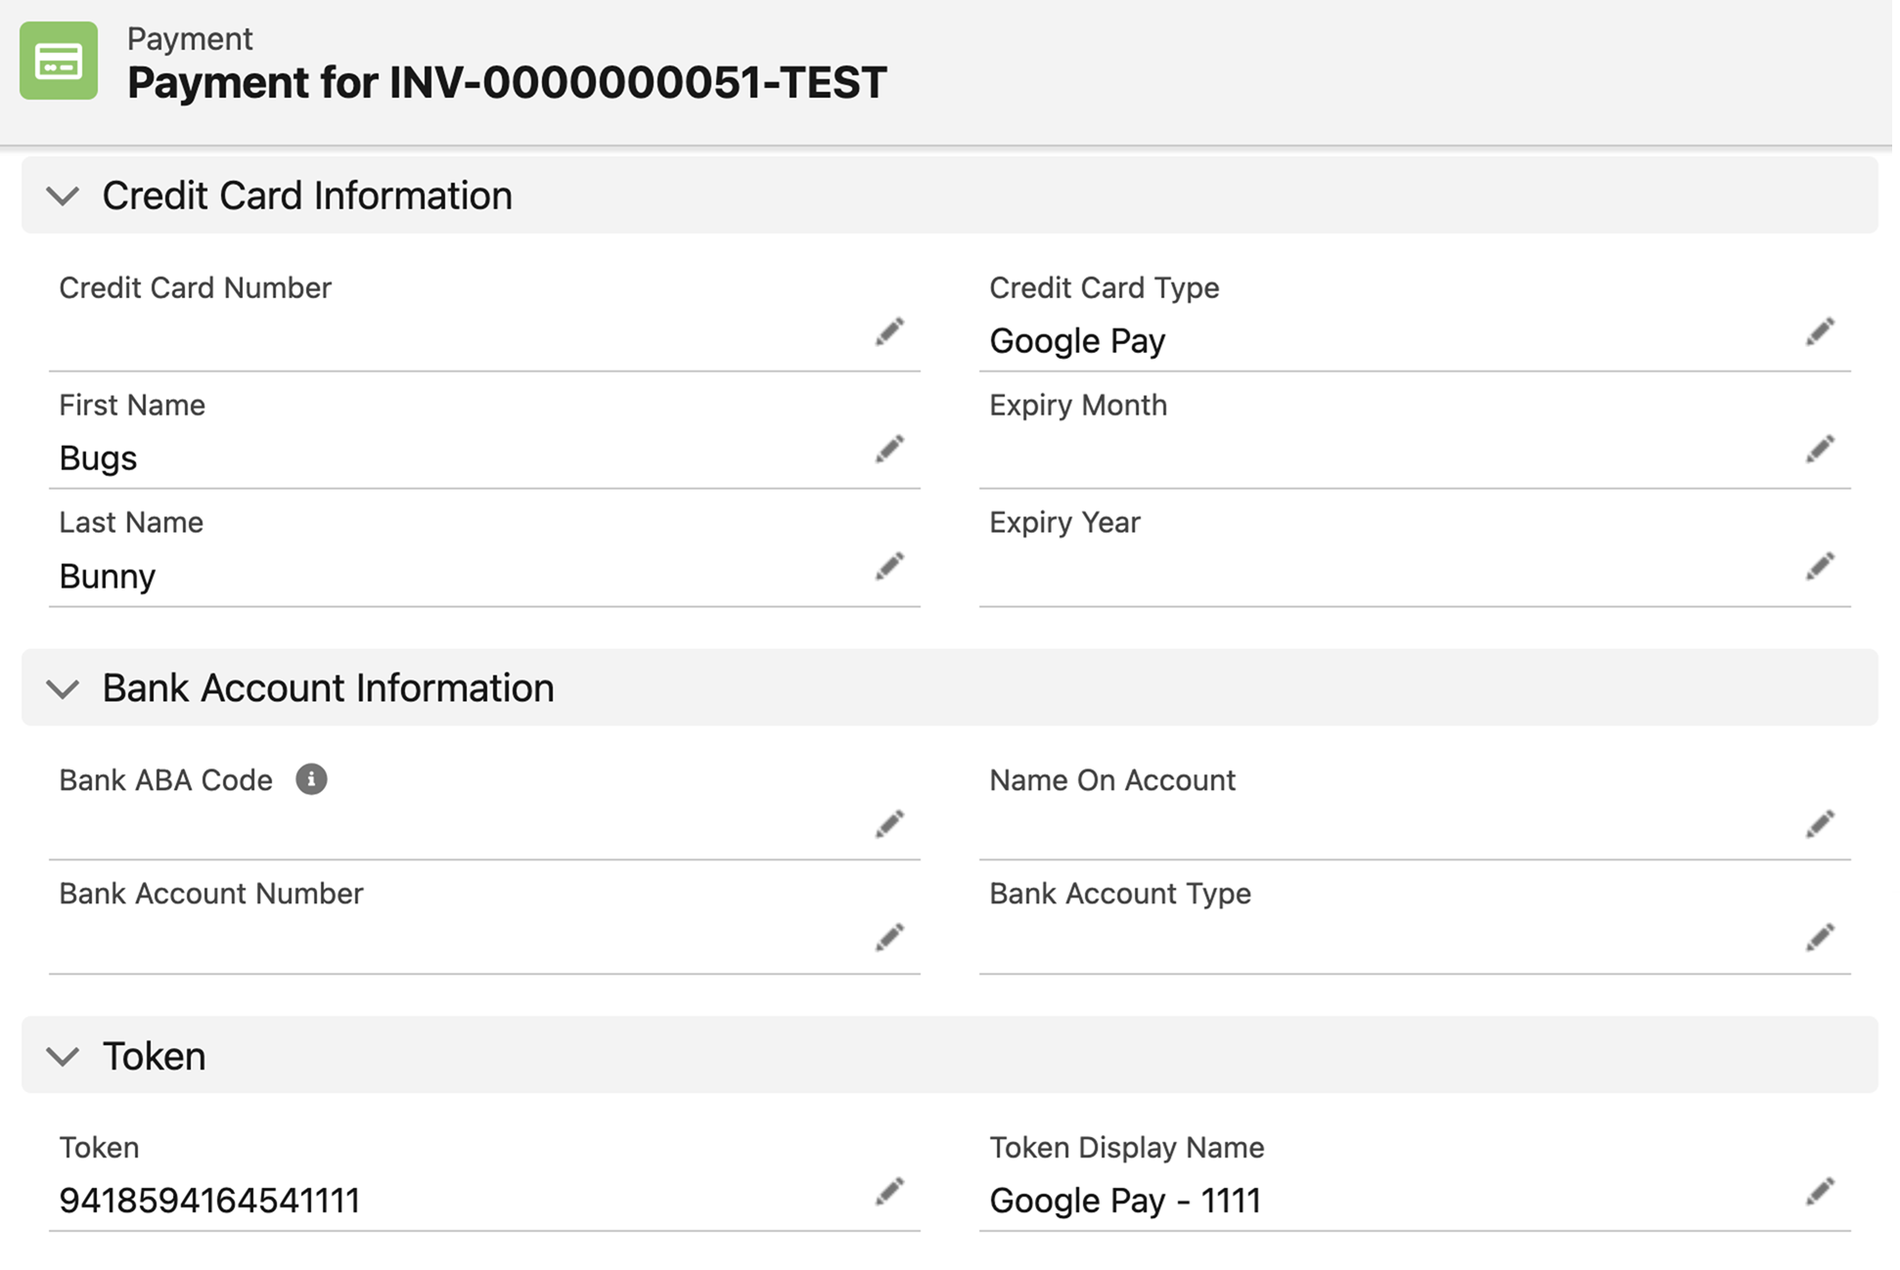Collapse Bank Account Information section chevron

click(x=63, y=689)
